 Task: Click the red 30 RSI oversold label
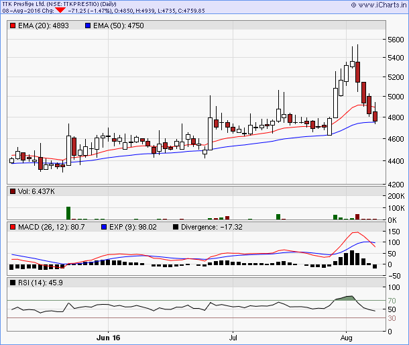click(x=392, y=318)
